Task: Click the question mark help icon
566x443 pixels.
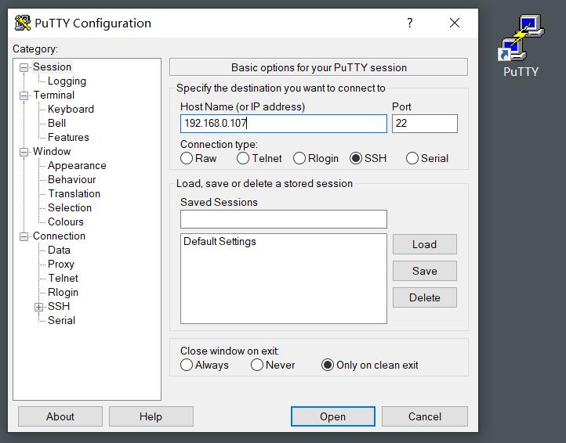Action: (x=410, y=23)
